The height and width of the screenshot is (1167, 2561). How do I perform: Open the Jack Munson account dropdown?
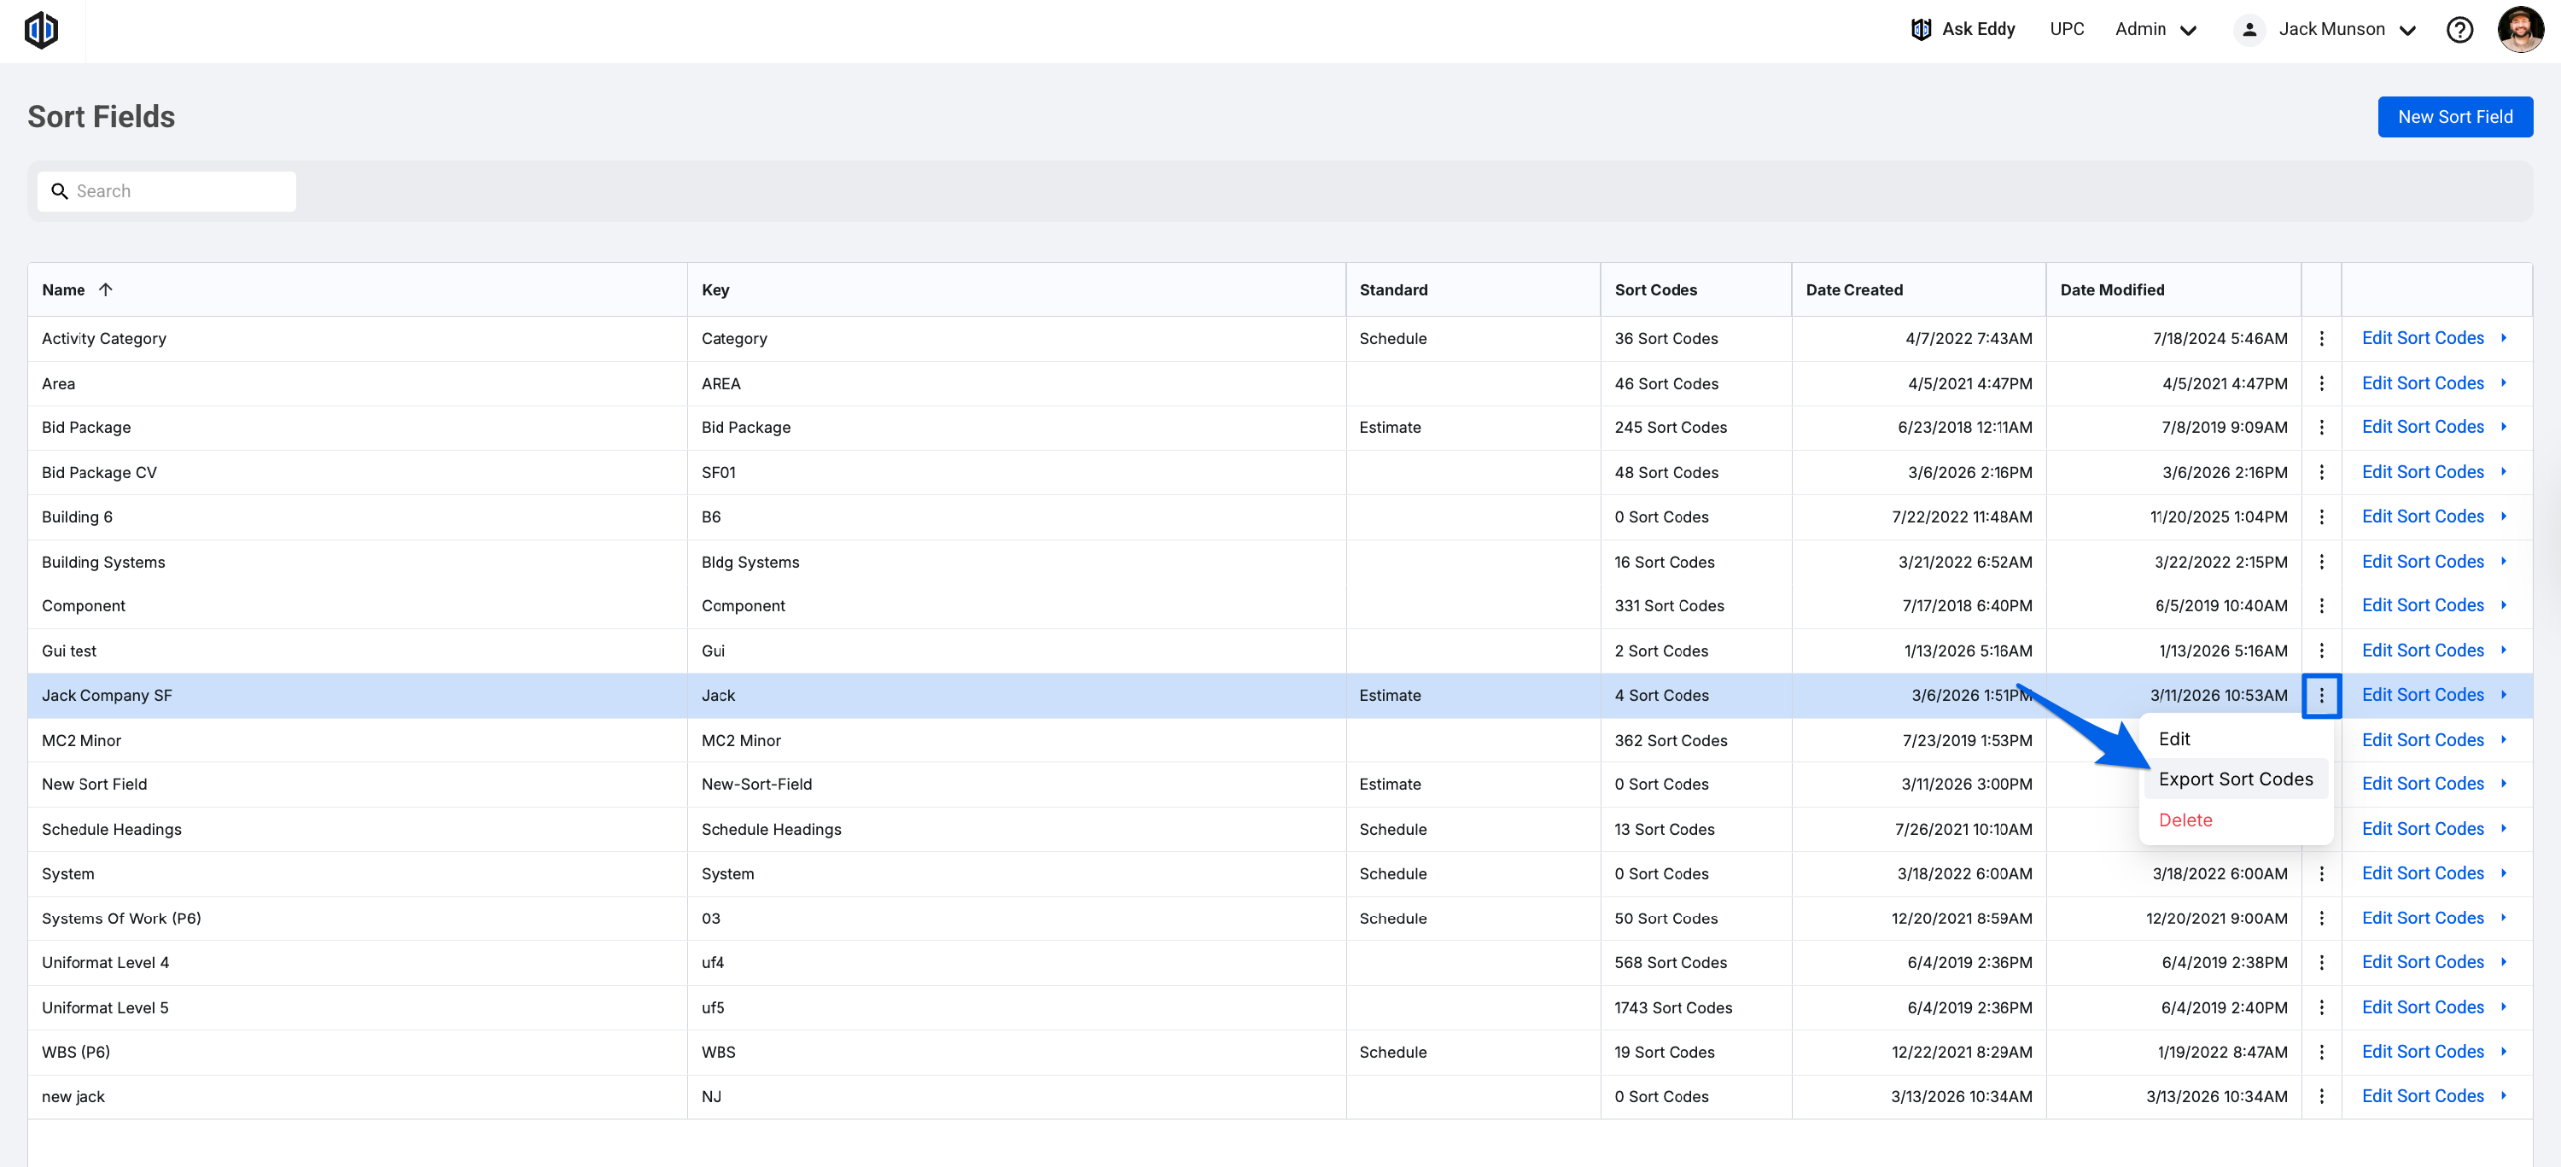click(2331, 30)
